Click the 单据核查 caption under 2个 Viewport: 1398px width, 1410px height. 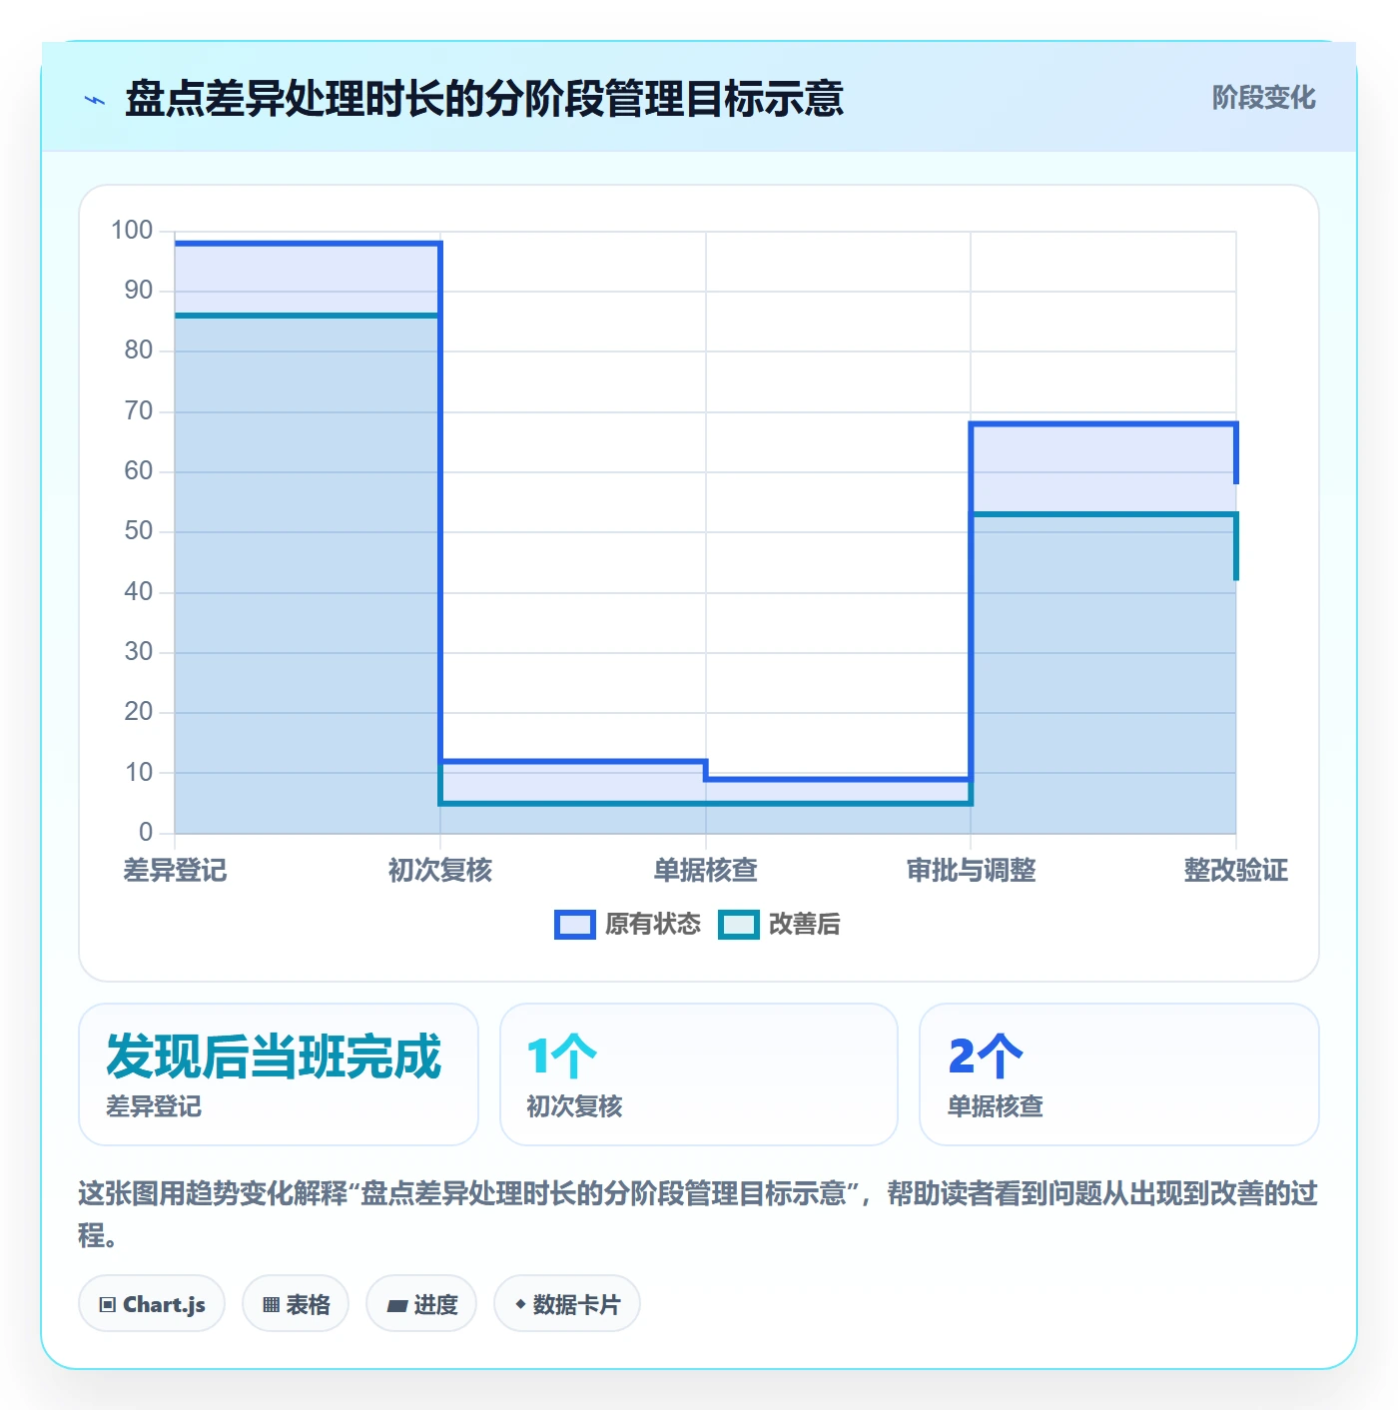pos(996,1106)
